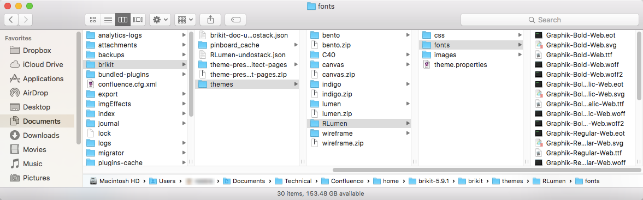Click the Search input field

(549, 20)
